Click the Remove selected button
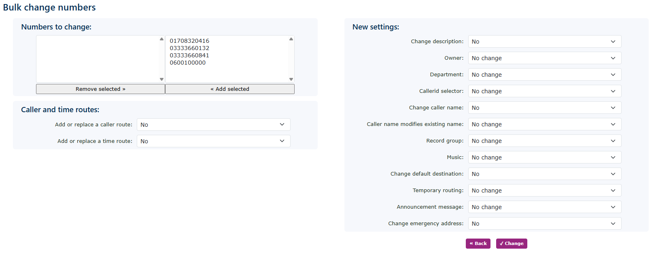 coord(100,89)
